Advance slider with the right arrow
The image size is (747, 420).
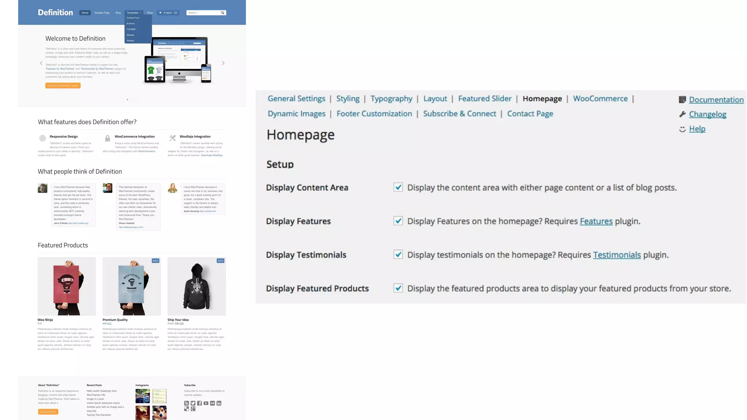click(x=223, y=63)
